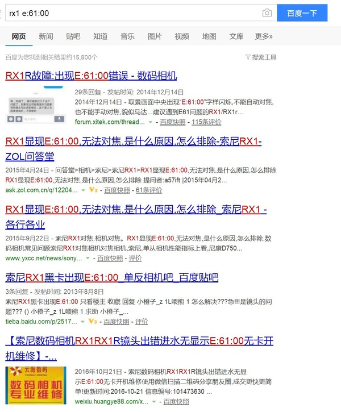Click the 百度一下 search button
This screenshot has width=341, height=412.
click(x=302, y=13)
